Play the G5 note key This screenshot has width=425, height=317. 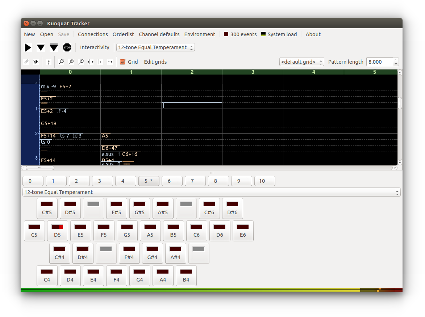127,231
